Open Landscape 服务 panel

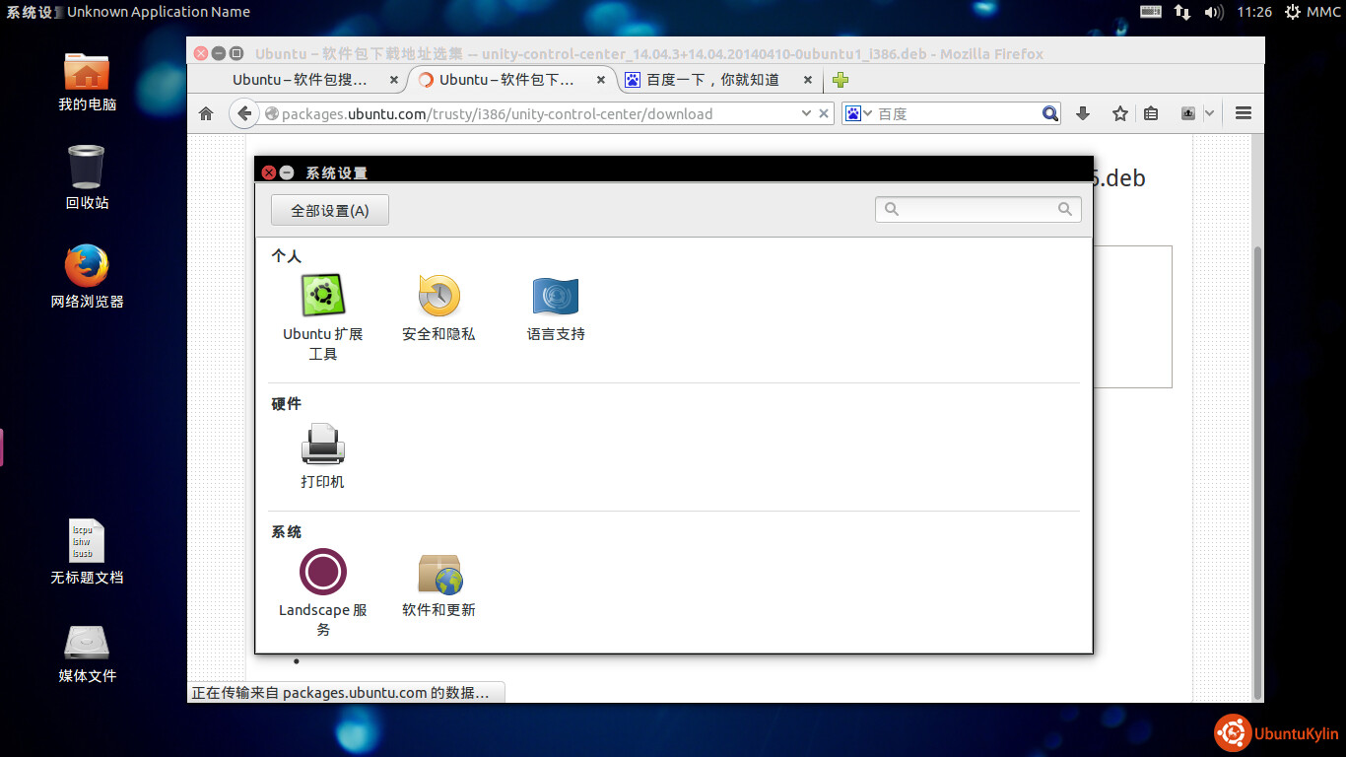pyautogui.click(x=322, y=572)
